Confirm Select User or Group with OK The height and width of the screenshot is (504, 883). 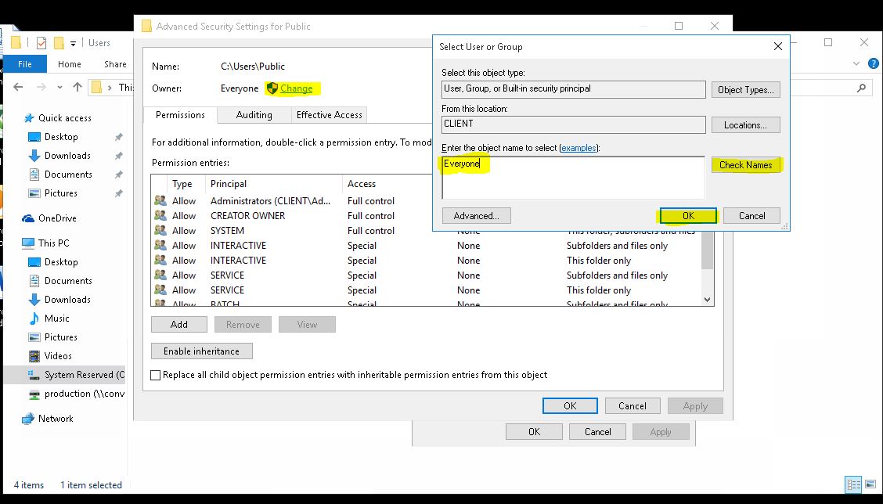click(688, 216)
